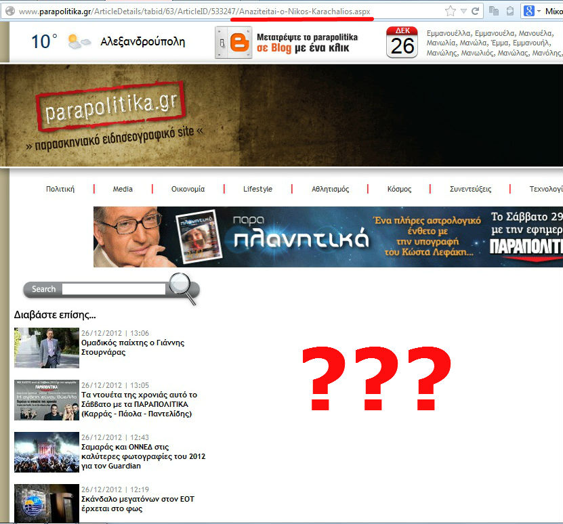Click the magnifying glass search icon

point(183,288)
